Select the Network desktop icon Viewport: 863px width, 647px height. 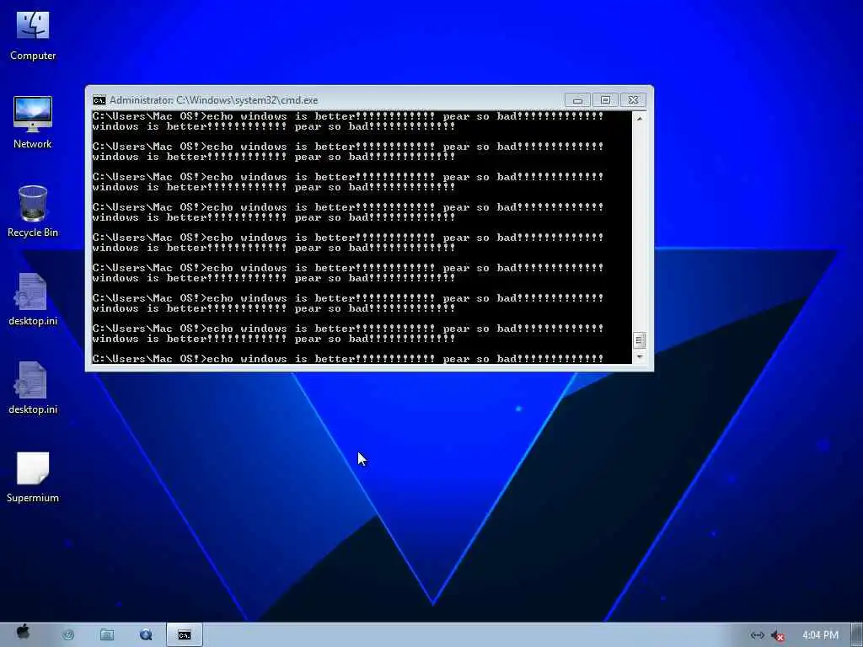click(33, 123)
